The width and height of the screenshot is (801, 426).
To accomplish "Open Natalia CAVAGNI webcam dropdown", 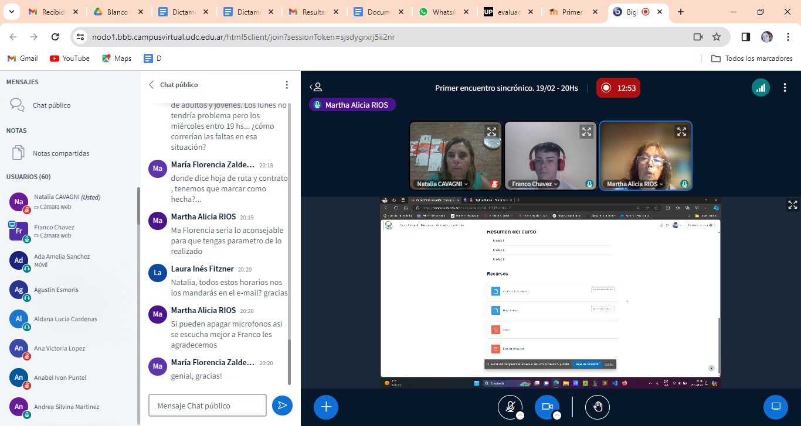I will 442,184.
